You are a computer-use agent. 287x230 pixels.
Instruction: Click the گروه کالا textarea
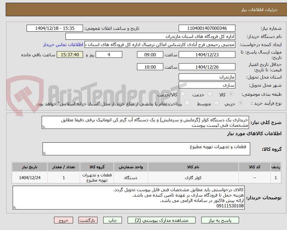pos(146,149)
